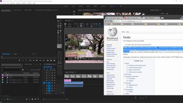The width and height of the screenshot is (183, 103).
Task: Create a New Bin in Project panel
Action: (x=32, y=99)
